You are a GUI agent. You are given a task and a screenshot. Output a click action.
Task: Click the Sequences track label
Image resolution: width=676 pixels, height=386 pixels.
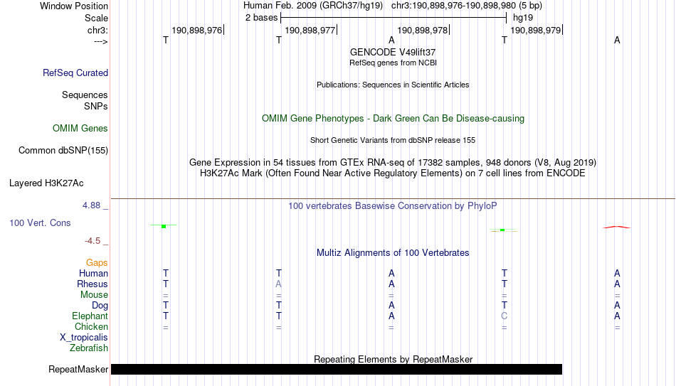pyautogui.click(x=85, y=95)
